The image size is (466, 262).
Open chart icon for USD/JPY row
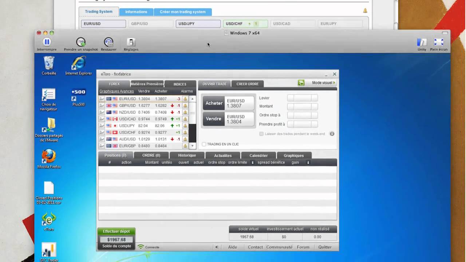pyautogui.click(x=102, y=126)
